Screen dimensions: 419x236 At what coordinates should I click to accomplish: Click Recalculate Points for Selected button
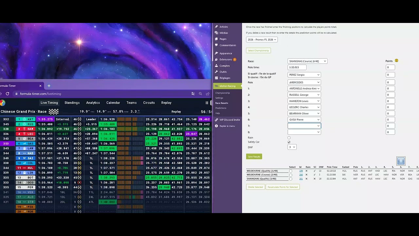(282, 187)
